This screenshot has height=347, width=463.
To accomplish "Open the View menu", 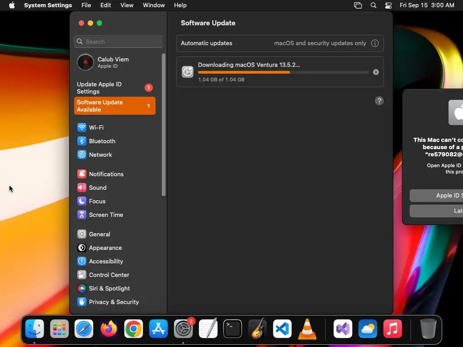I will [x=127, y=5].
